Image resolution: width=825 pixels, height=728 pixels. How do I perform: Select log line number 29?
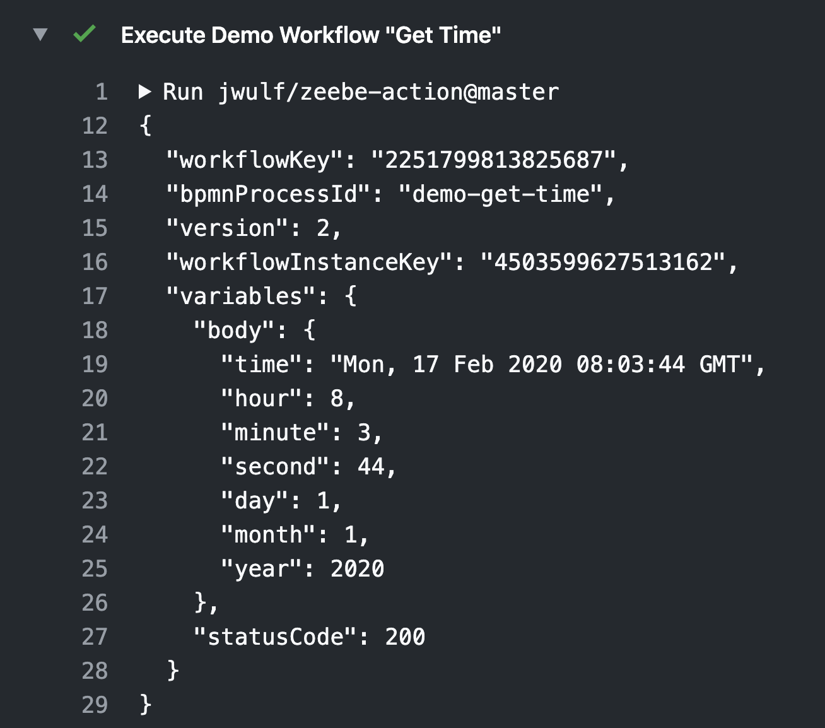(95, 705)
